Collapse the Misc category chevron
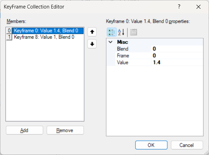 tap(111, 42)
